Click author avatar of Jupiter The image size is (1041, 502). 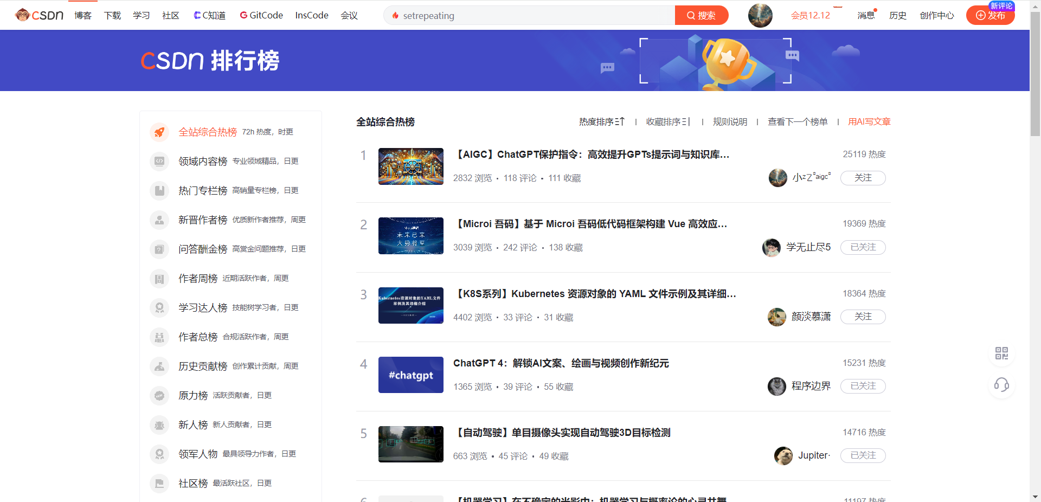(x=783, y=455)
